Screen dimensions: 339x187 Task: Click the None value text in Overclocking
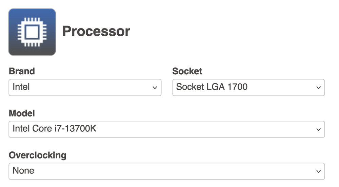pyautogui.click(x=23, y=171)
